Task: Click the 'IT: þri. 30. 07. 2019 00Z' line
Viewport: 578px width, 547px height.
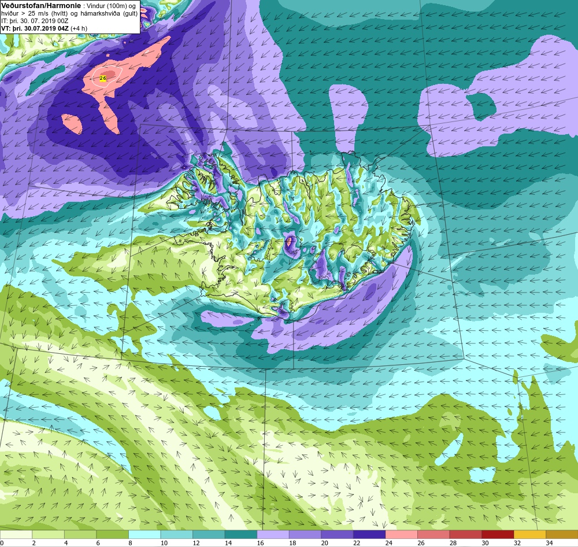Action: (x=35, y=21)
